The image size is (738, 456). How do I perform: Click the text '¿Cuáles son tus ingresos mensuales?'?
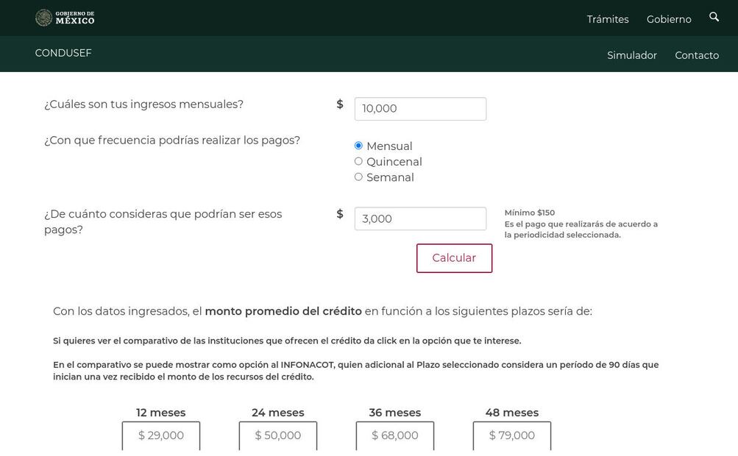[x=143, y=104]
